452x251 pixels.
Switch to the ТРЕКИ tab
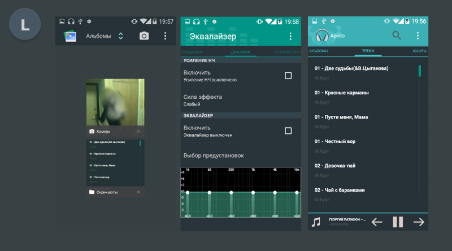[x=368, y=51]
